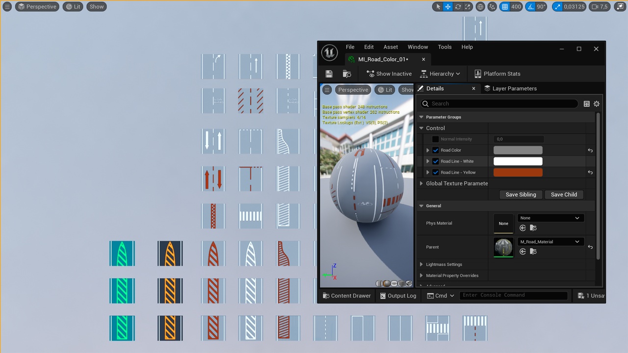Uncheck the Road Color parameter checkbox
The image size is (628, 353).
click(435, 150)
